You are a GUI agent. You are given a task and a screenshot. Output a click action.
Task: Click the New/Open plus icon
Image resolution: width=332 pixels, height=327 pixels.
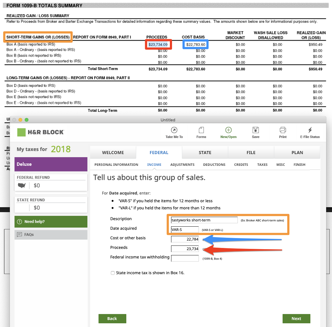click(228, 130)
